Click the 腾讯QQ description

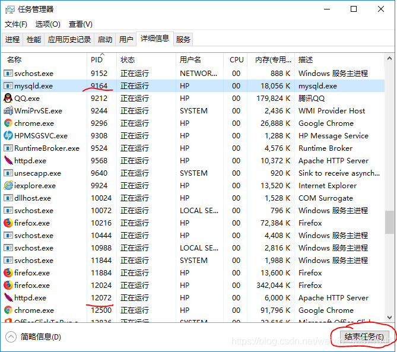click(312, 99)
